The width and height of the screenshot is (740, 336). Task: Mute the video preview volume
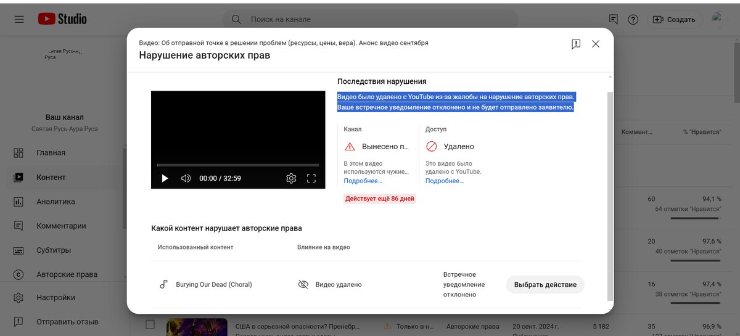[x=186, y=178]
